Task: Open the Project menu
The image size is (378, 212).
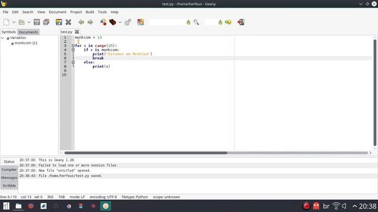Action: pos(76,12)
